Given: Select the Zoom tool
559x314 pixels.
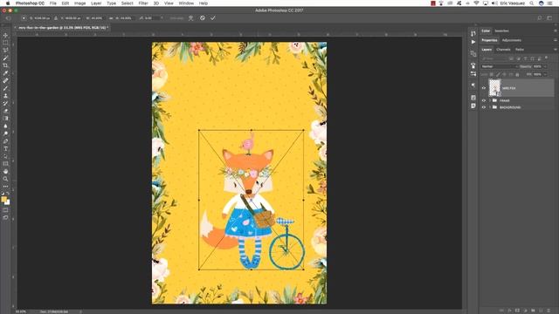Looking at the screenshot, I should click(x=5, y=179).
